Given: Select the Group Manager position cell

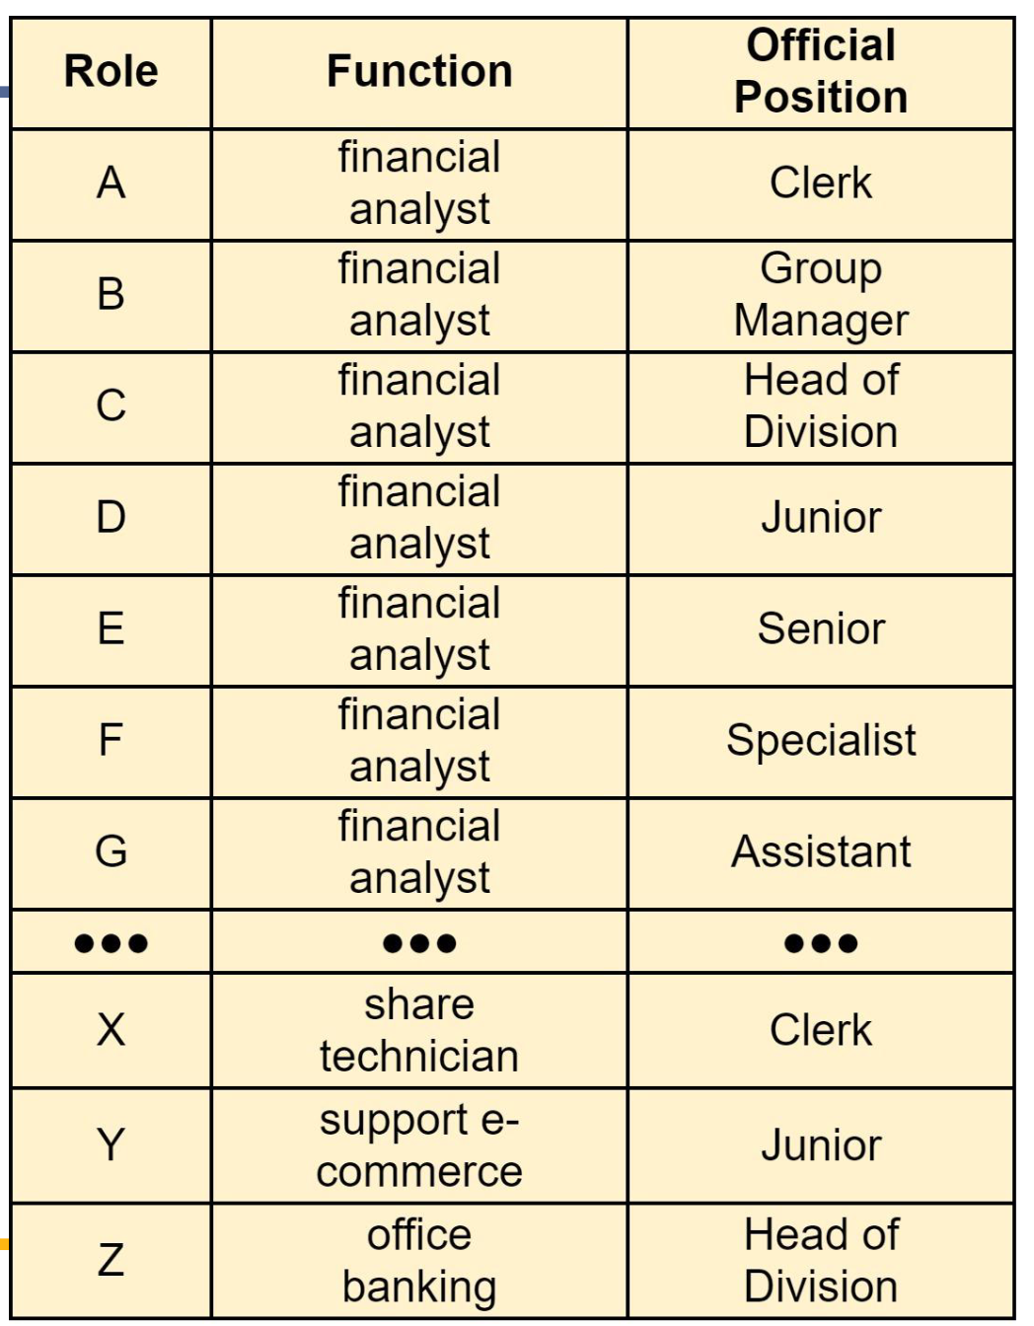Looking at the screenshot, I should 821,295.
